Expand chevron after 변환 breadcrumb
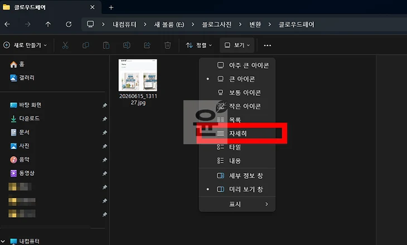Viewport: 407px width, 245px height. [270, 24]
